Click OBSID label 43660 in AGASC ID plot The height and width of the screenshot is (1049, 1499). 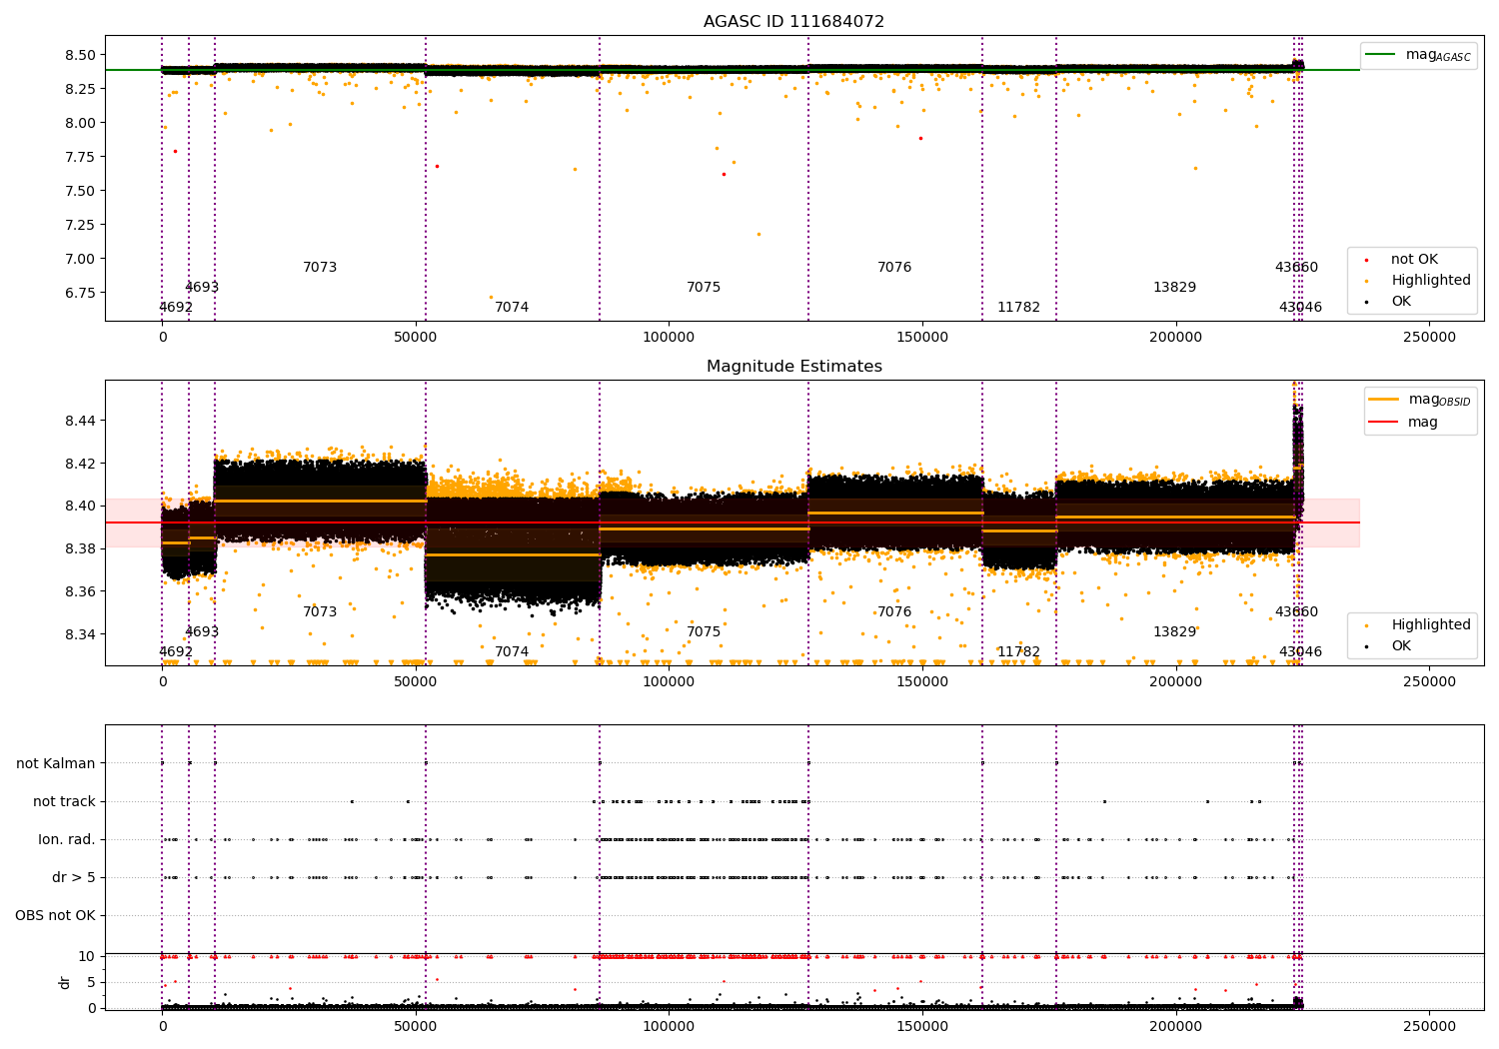click(x=1296, y=268)
